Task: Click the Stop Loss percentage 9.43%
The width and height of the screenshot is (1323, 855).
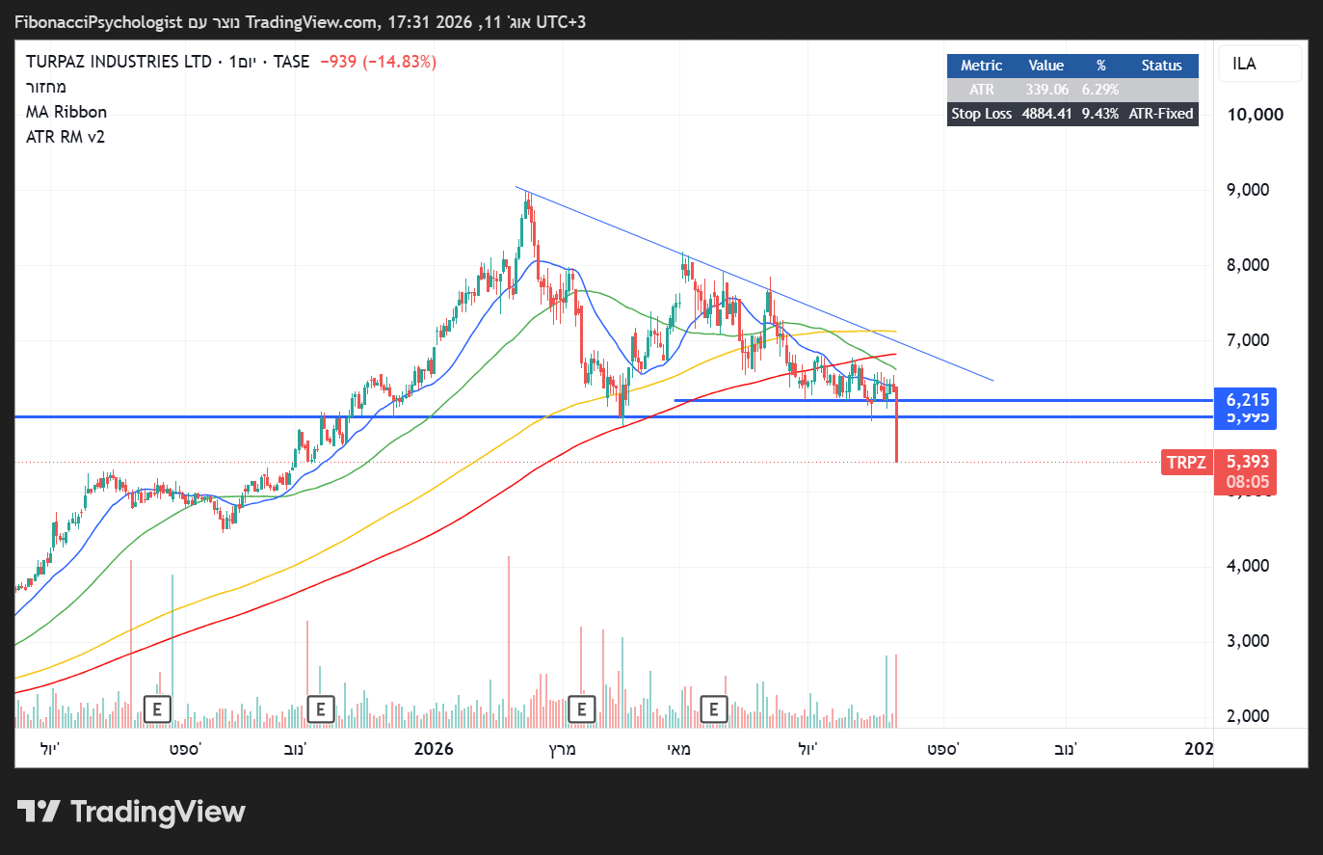Action: pos(1100,114)
